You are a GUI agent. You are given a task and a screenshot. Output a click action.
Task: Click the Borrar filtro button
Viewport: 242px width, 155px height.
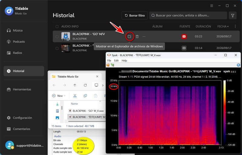[135, 15]
